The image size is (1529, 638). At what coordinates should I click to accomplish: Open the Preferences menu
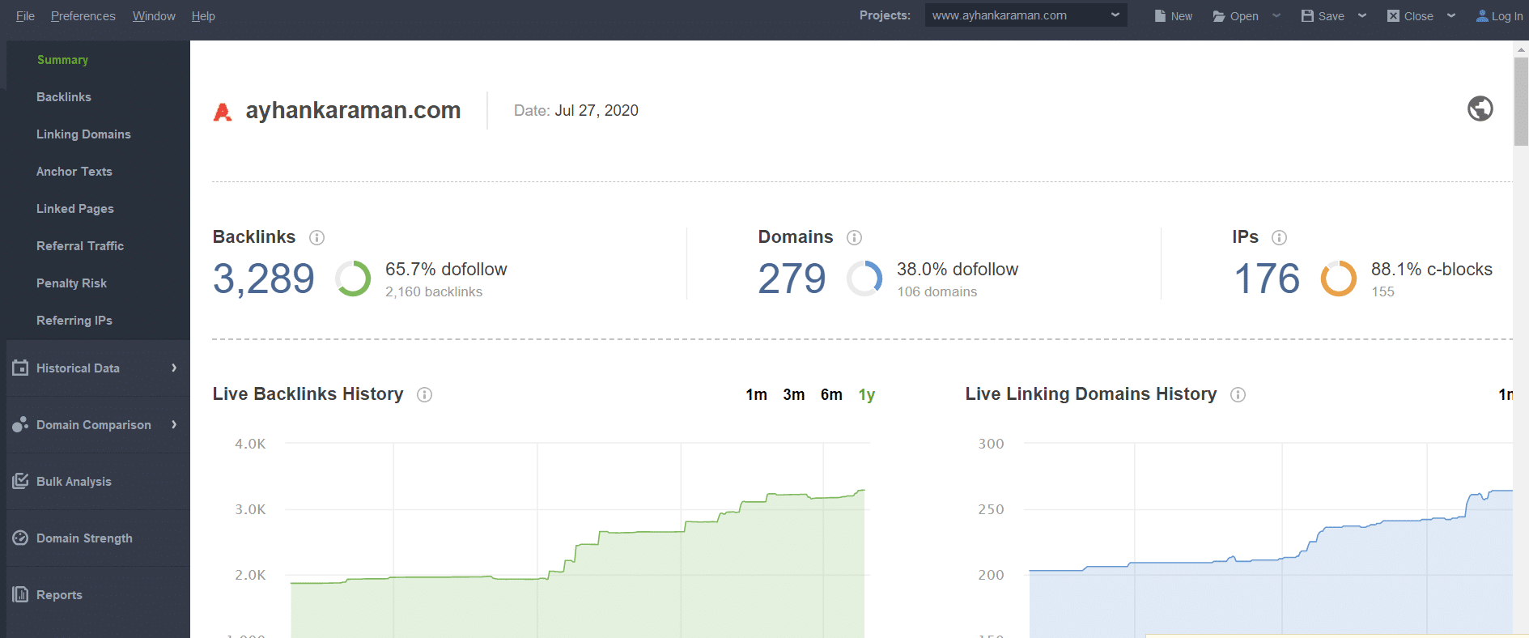(x=83, y=16)
